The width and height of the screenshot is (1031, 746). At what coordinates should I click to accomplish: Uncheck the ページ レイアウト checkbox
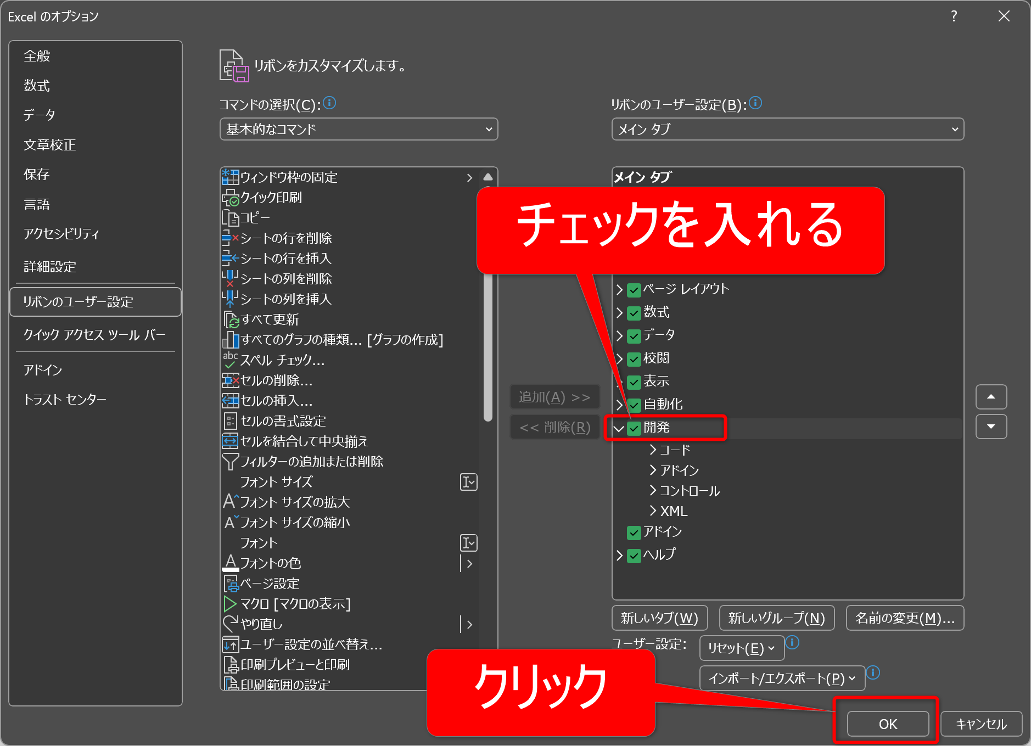click(x=634, y=290)
